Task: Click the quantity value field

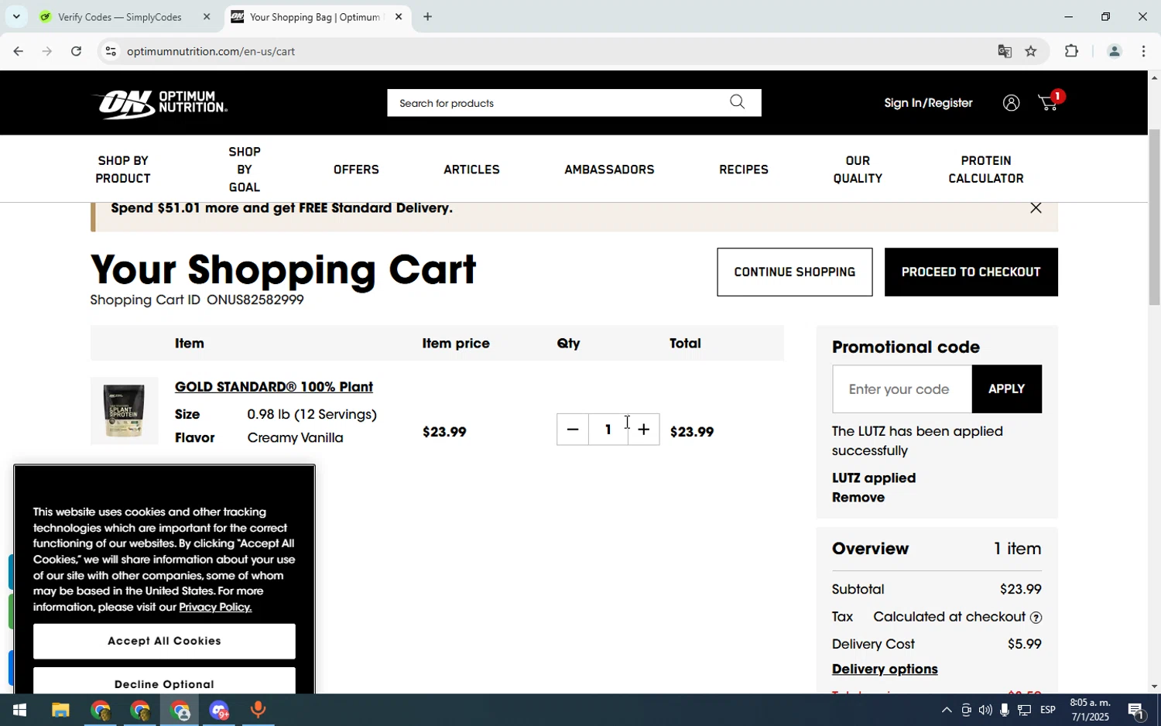Action: tap(608, 430)
